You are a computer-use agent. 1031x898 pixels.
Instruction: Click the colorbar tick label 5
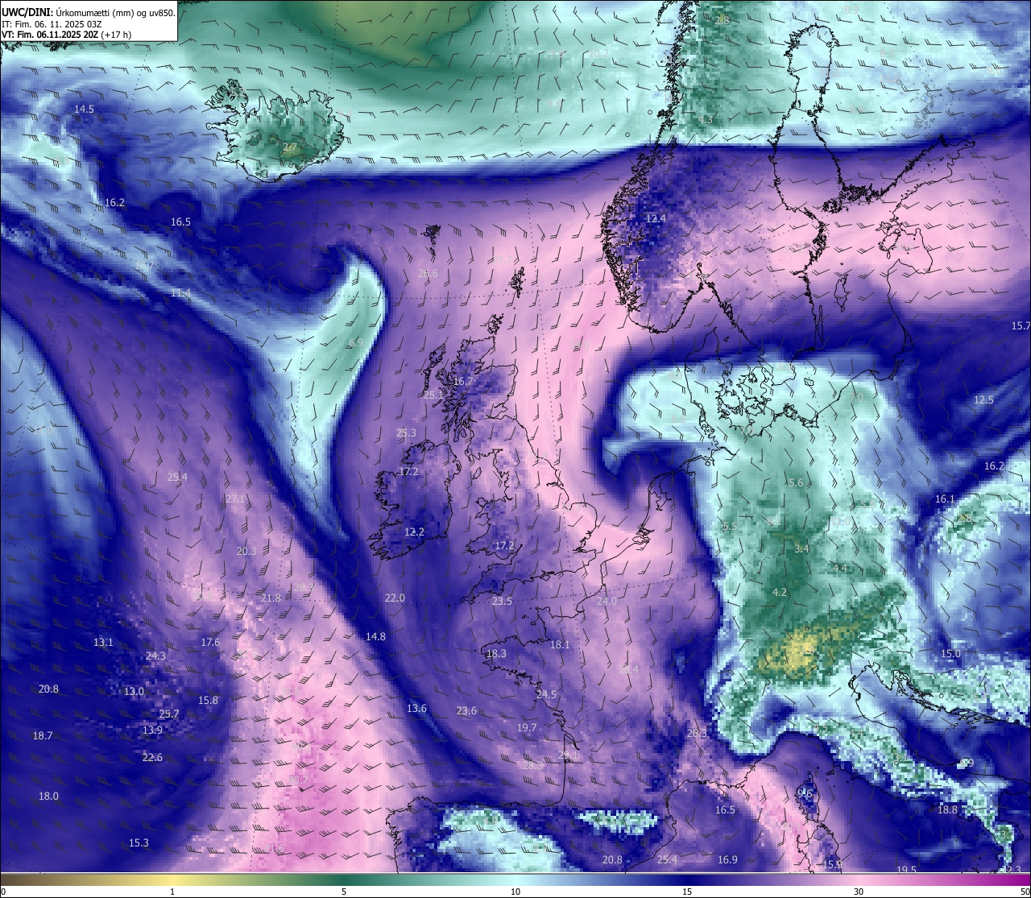coord(344,892)
